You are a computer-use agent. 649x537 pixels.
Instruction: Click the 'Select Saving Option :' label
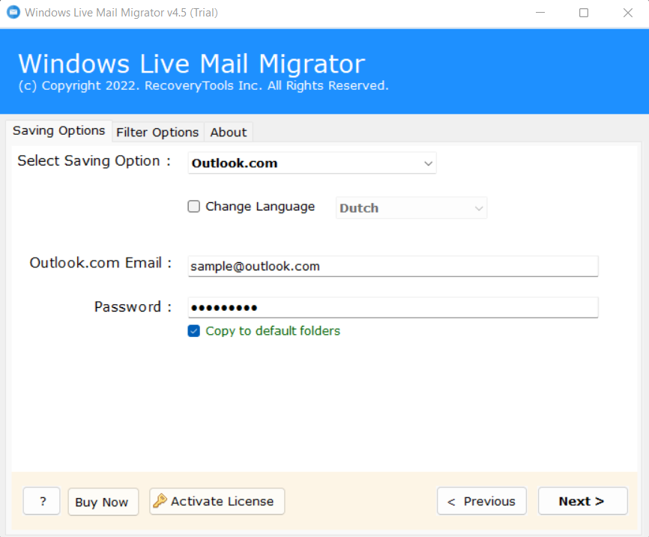tap(94, 160)
